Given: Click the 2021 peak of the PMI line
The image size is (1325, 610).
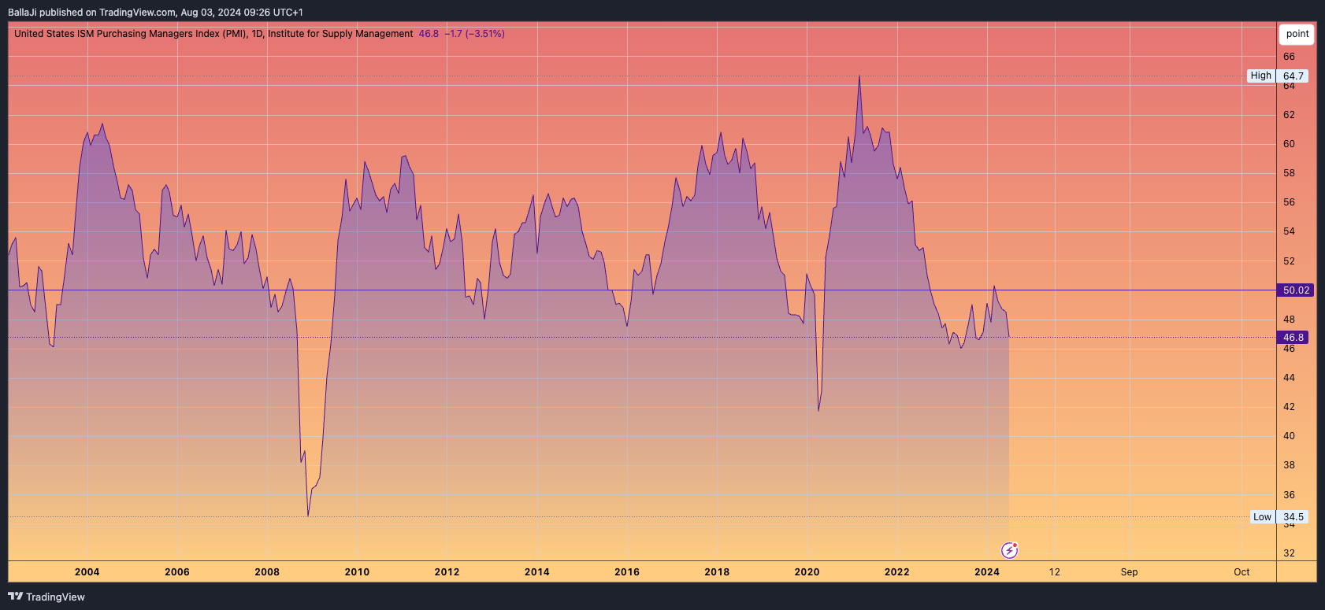Looking at the screenshot, I should (859, 76).
